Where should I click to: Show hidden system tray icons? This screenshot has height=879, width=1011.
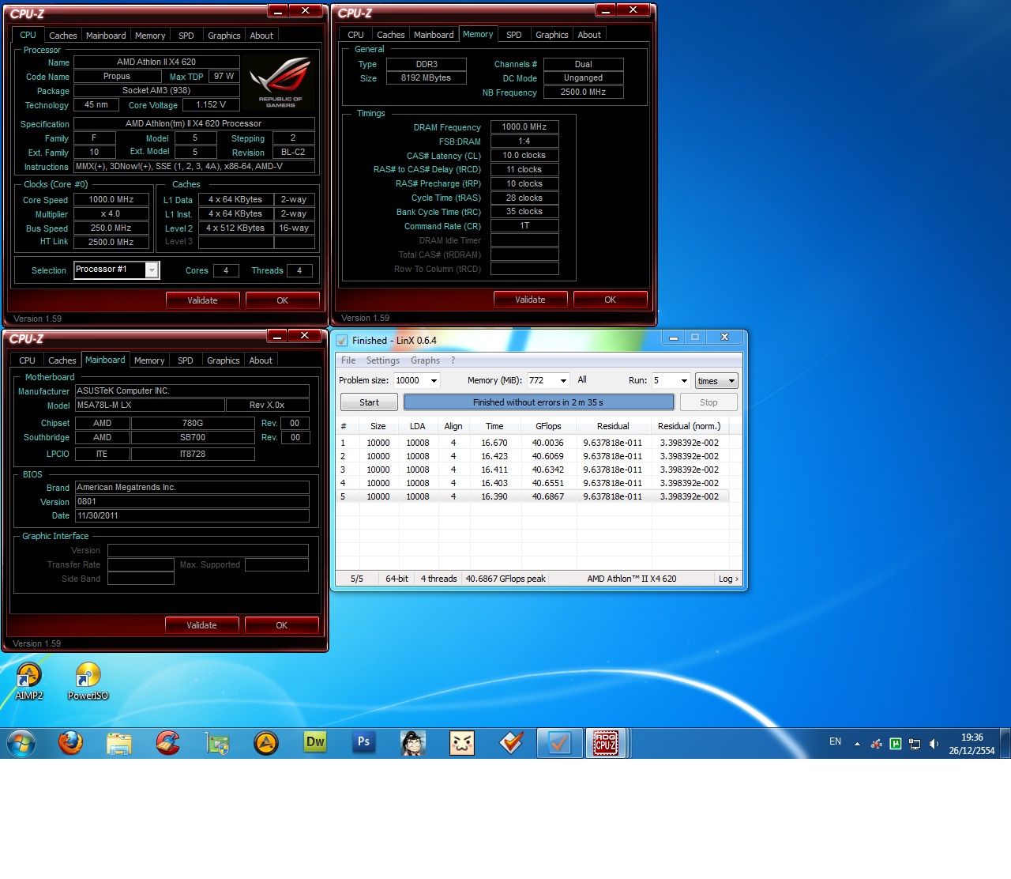tap(857, 744)
